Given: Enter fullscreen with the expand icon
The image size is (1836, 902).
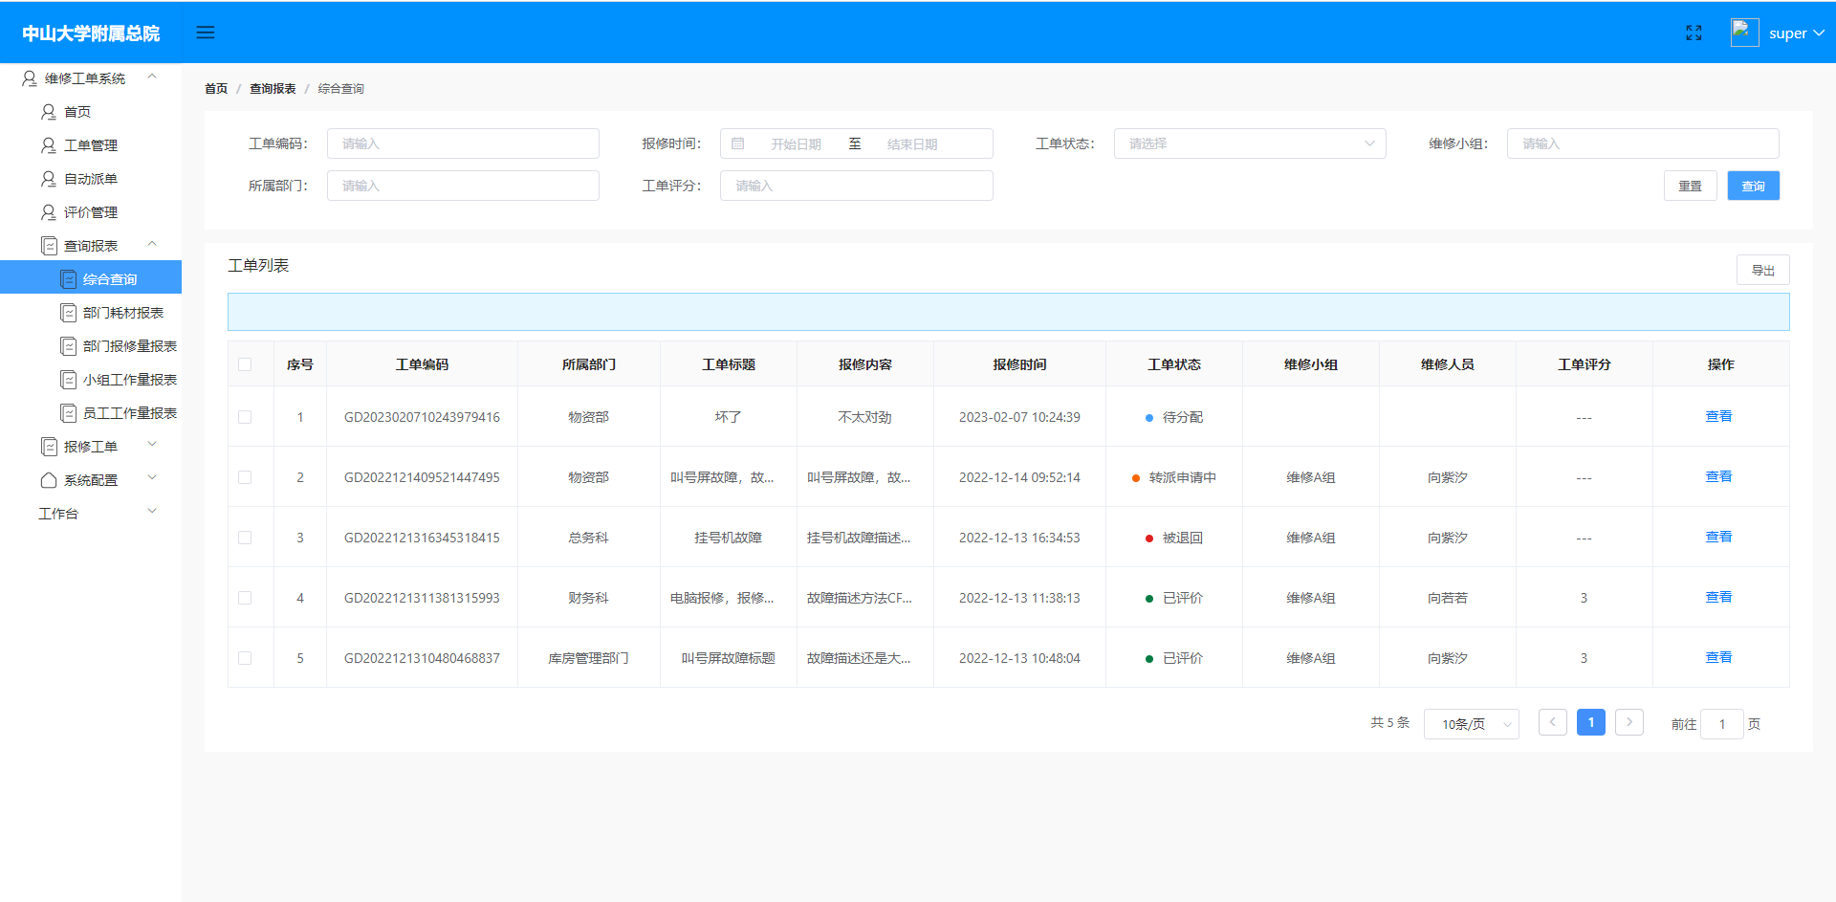Looking at the screenshot, I should pos(1694,33).
